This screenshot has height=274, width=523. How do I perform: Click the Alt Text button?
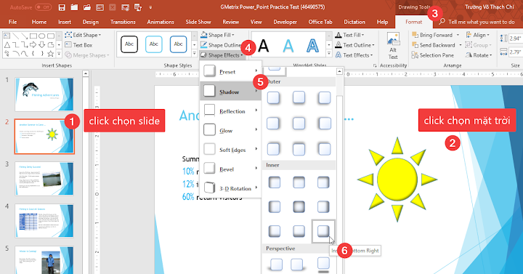pyautogui.click(x=393, y=46)
